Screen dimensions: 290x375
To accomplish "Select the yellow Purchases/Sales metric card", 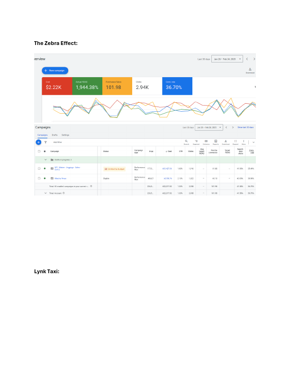I will click(117, 86).
